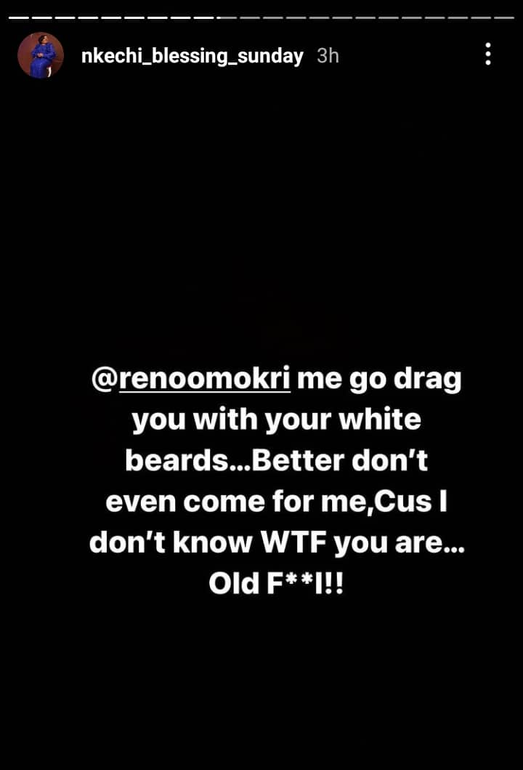Tap the words "don't know" in the story
This screenshot has width=523, height=770.
tap(171, 542)
